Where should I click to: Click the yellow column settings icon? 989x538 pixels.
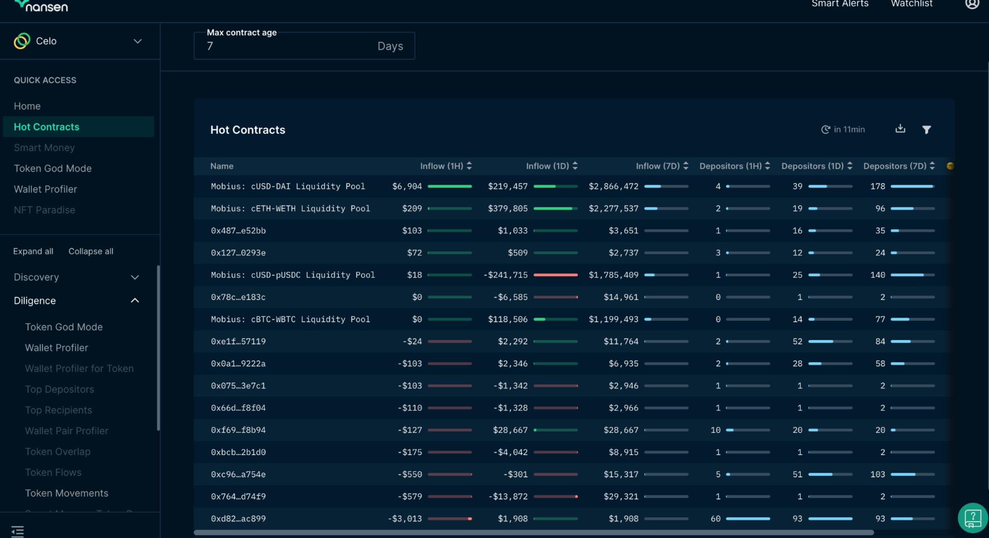tap(950, 166)
